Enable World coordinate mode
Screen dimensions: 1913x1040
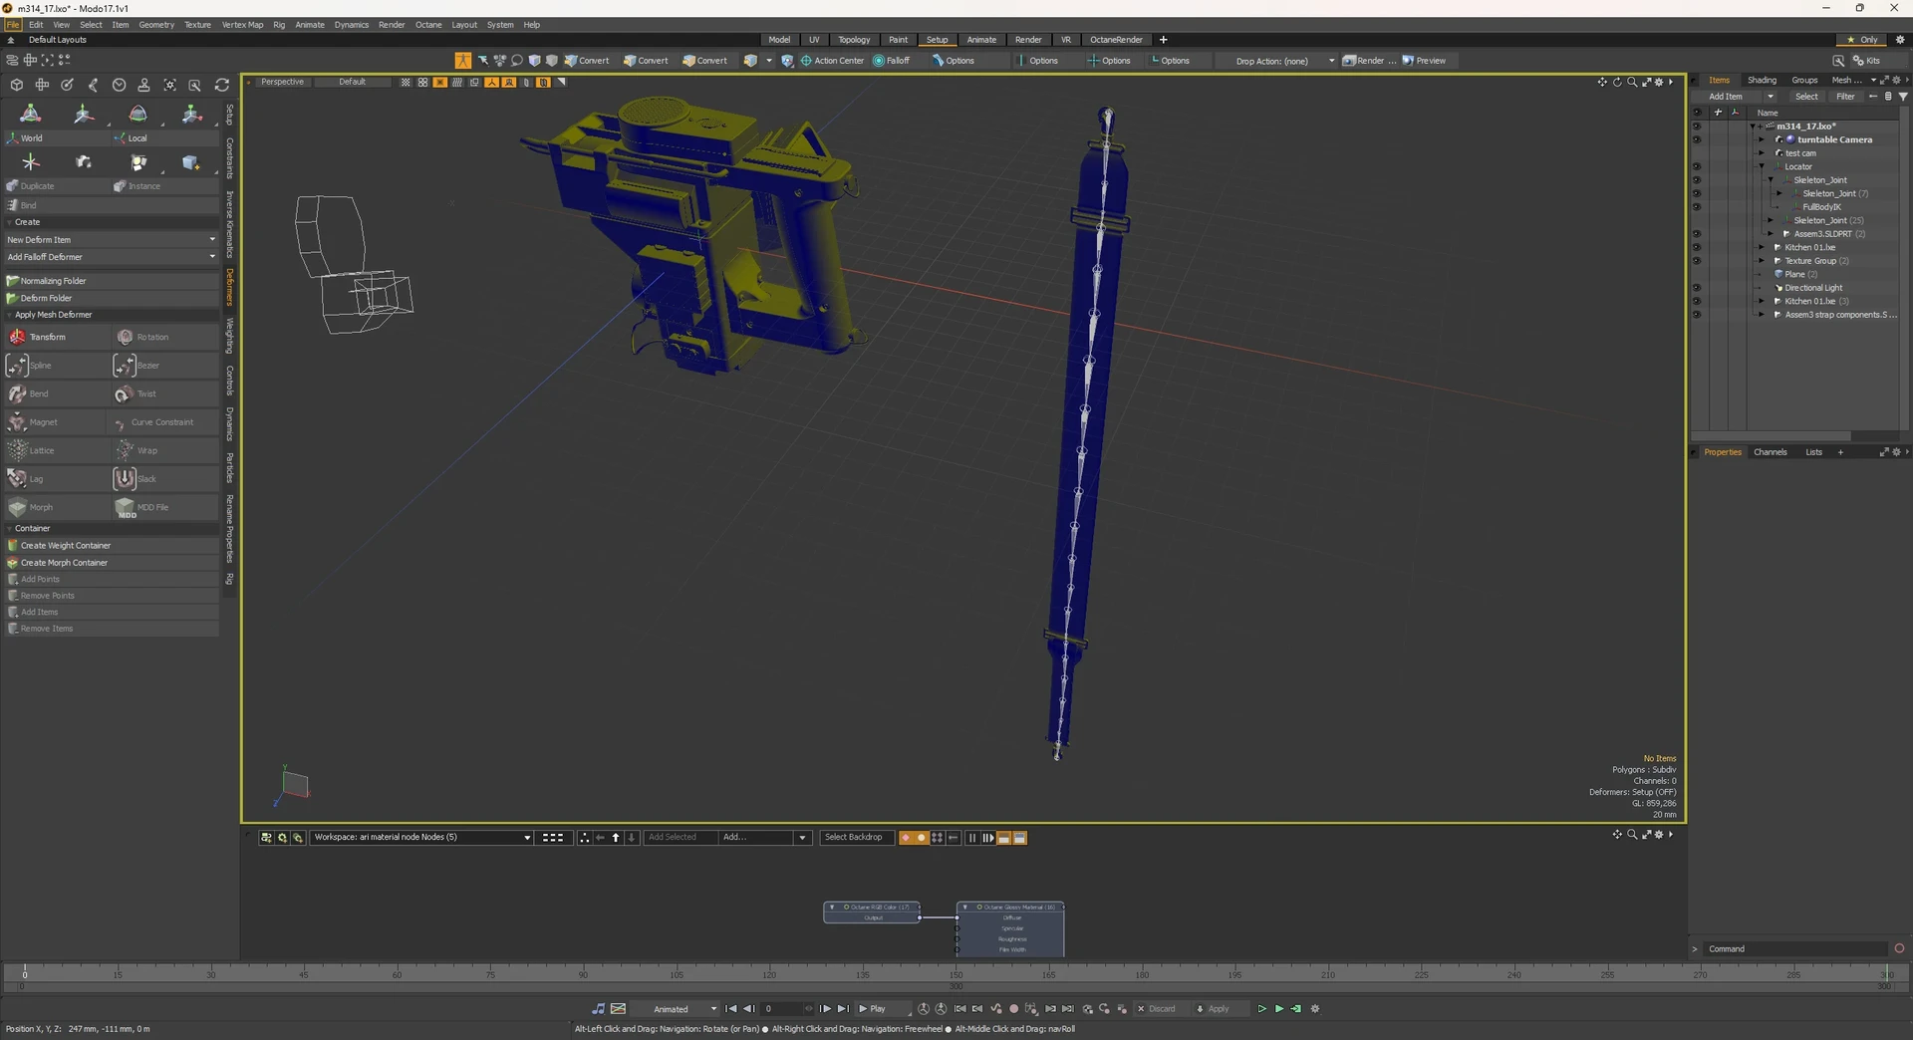[56, 138]
